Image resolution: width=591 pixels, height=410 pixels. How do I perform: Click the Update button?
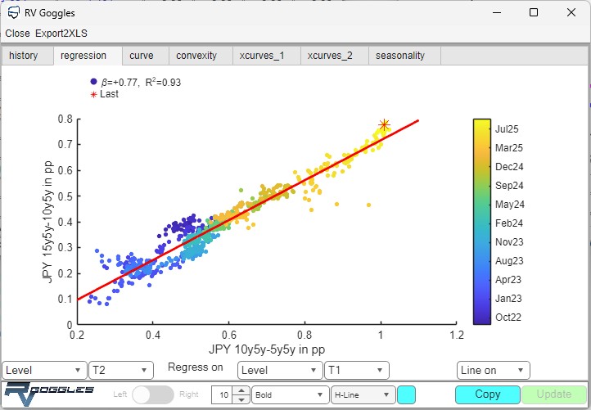[553, 394]
